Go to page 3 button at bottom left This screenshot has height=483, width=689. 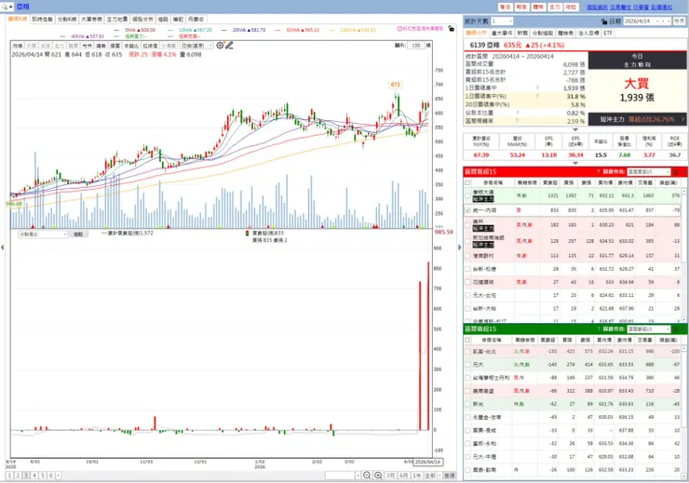[x=26, y=476]
